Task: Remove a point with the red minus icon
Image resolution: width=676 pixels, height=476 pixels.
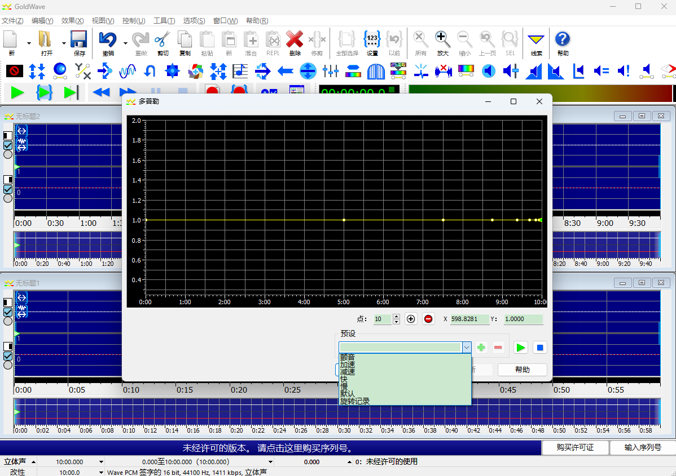Action: pyautogui.click(x=428, y=319)
